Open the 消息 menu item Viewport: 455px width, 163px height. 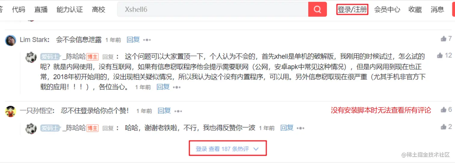(437, 9)
